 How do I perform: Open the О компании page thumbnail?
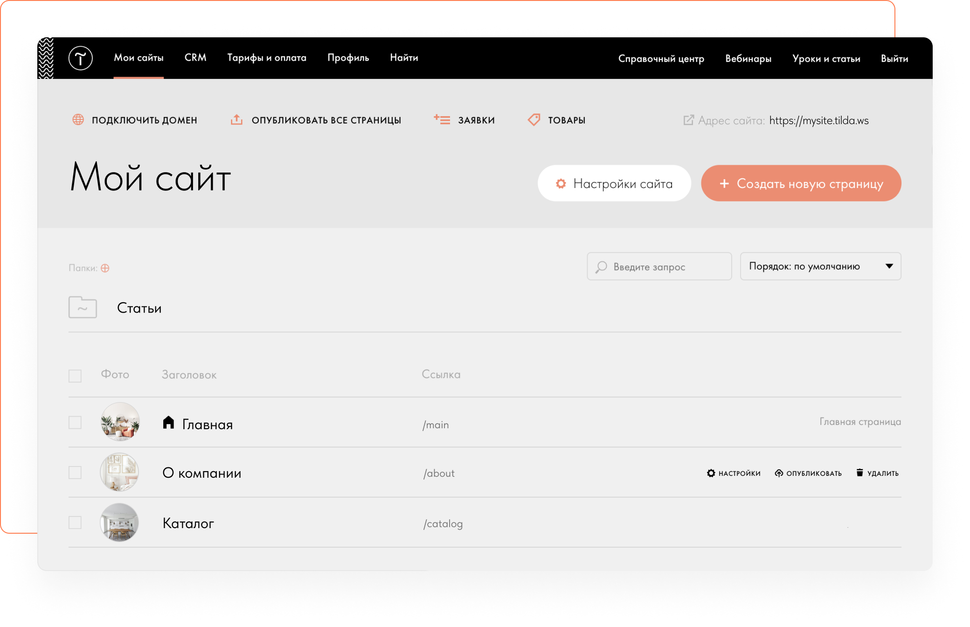[x=120, y=473]
